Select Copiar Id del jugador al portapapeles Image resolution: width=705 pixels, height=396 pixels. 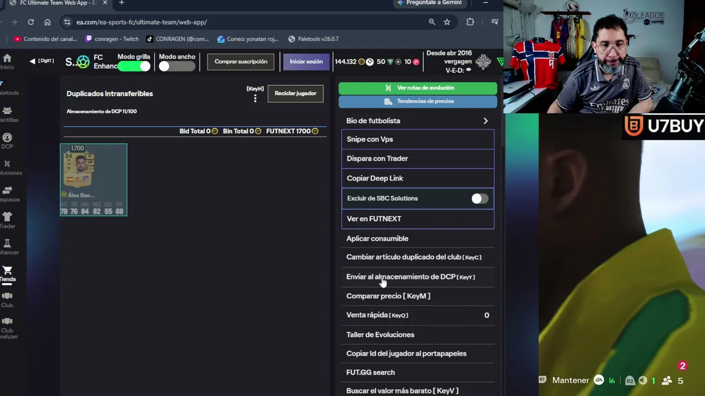417,354
